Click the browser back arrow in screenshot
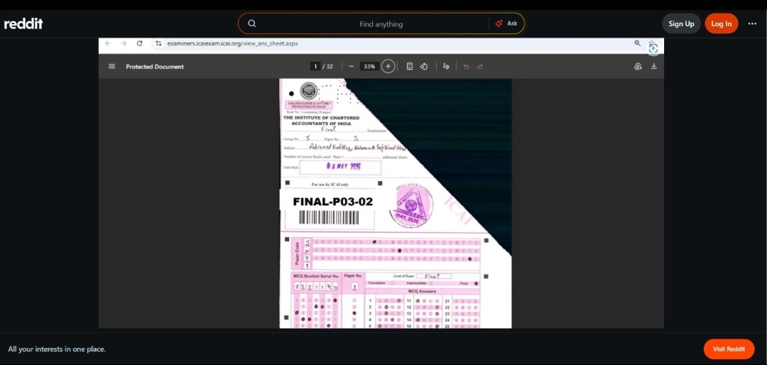767x365 pixels. (x=108, y=43)
